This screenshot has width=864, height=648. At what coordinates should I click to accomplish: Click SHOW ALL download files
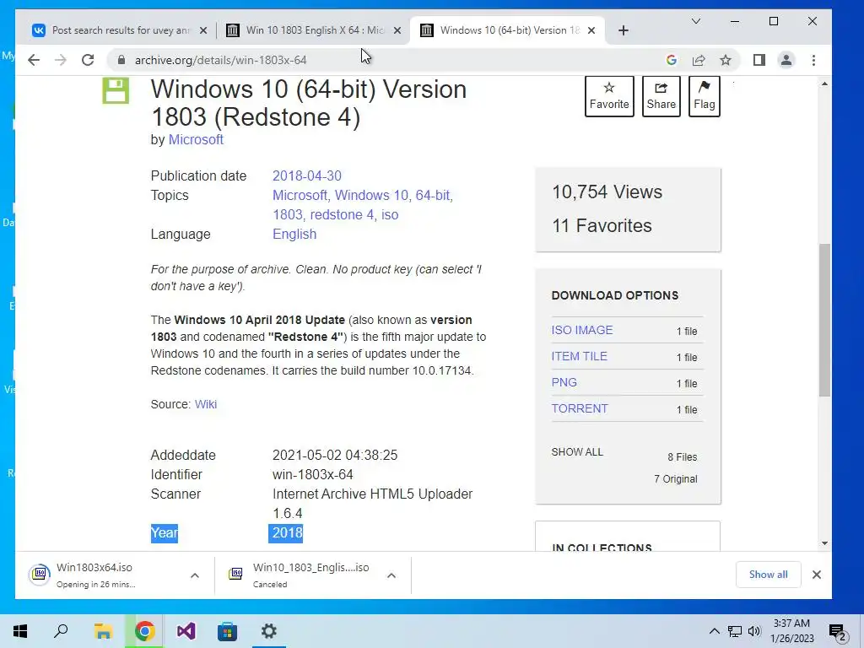coord(577,452)
